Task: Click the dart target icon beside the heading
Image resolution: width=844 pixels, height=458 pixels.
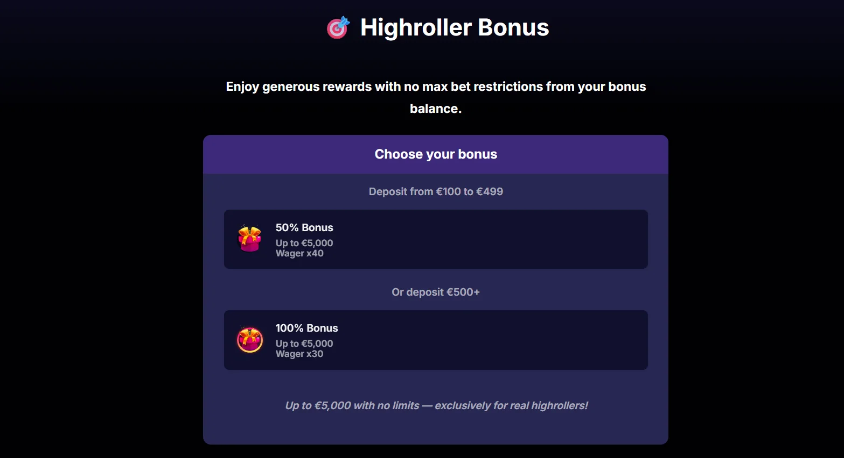Action: [338, 28]
